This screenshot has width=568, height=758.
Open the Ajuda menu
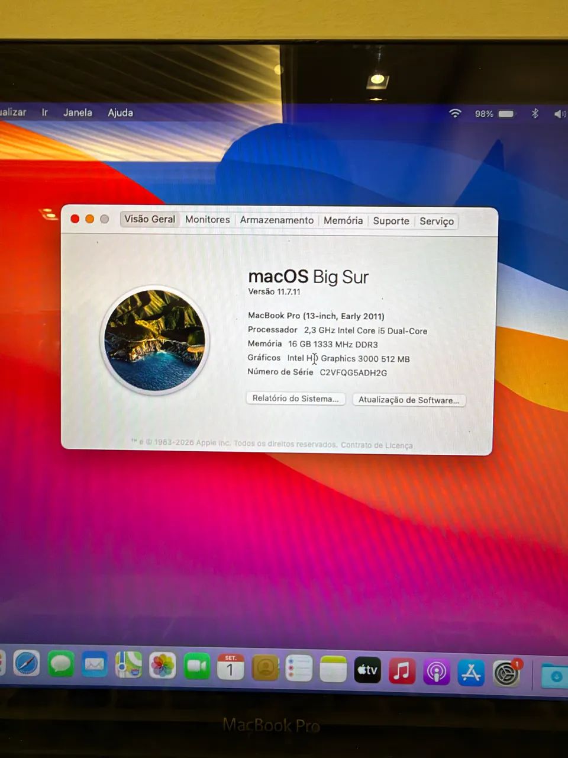click(x=120, y=113)
